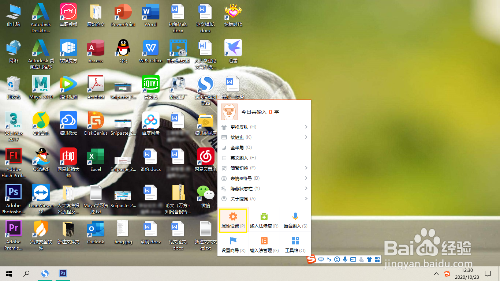Viewport: 500px width, 281px height.
Task: Toggle the punctuation mode on the Sogou status bar
Action: (x=329, y=259)
